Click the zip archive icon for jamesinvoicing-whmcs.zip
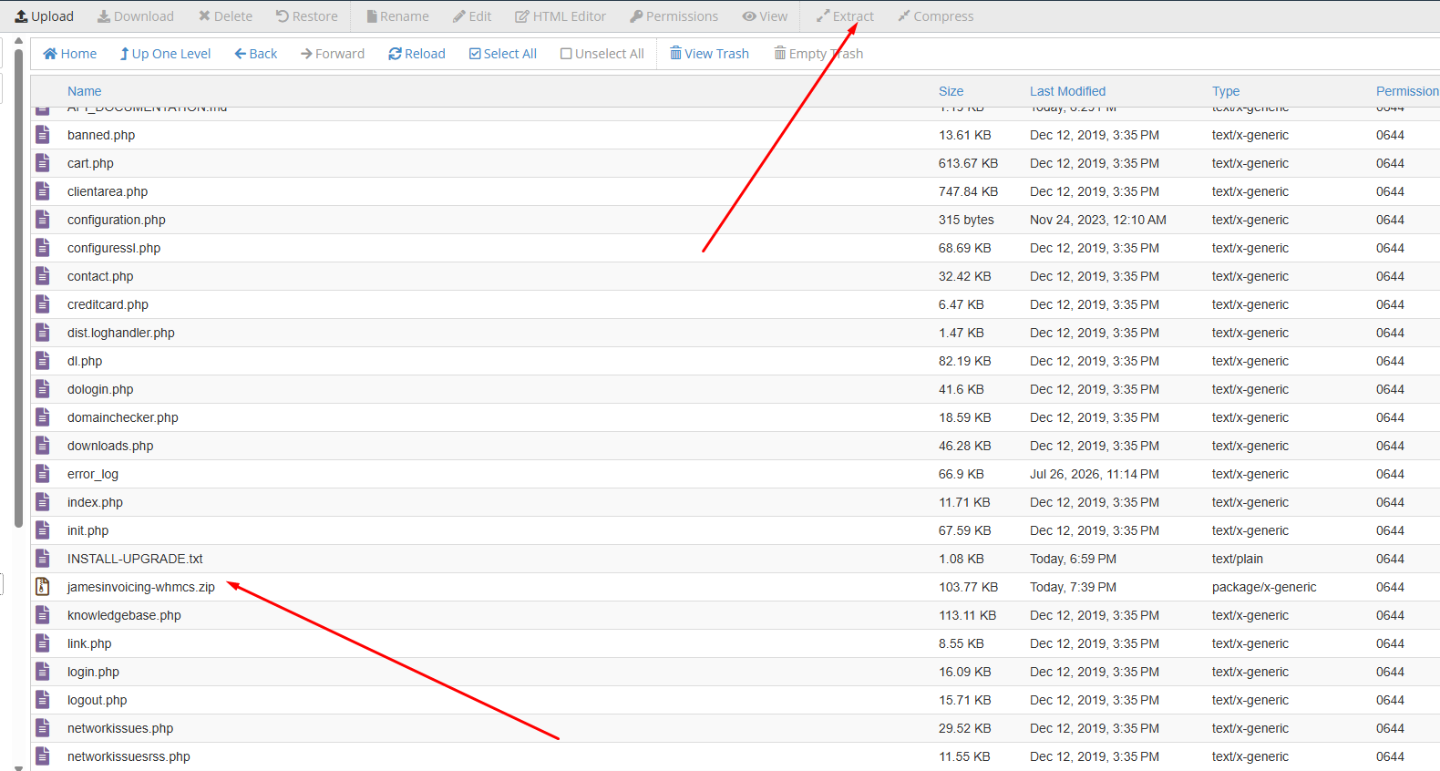This screenshot has height=771, width=1440. tap(43, 587)
